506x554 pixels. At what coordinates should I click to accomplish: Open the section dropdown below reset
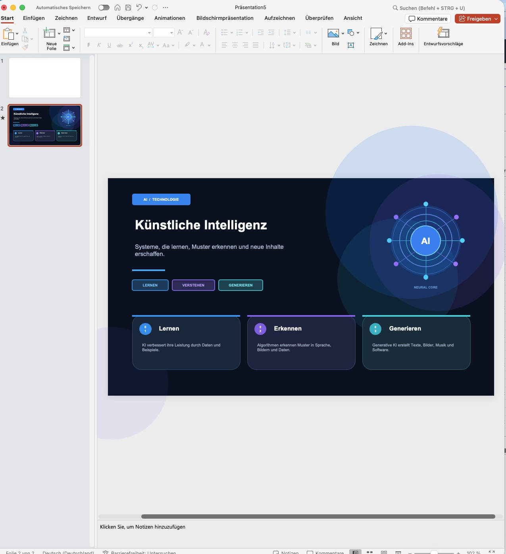69,48
